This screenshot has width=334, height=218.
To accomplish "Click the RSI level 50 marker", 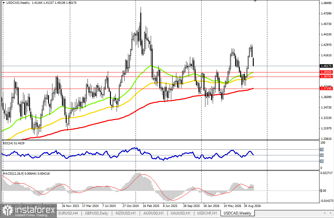I will (322, 155).
